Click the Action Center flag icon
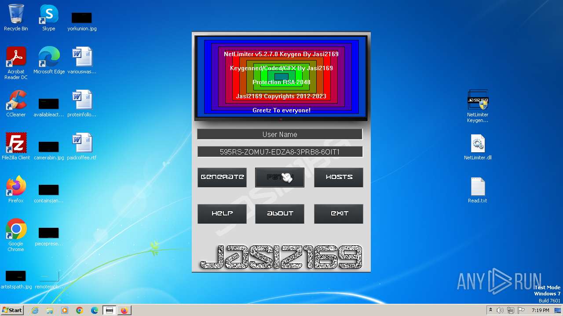Viewport: 563px width, 316px height. [521, 310]
